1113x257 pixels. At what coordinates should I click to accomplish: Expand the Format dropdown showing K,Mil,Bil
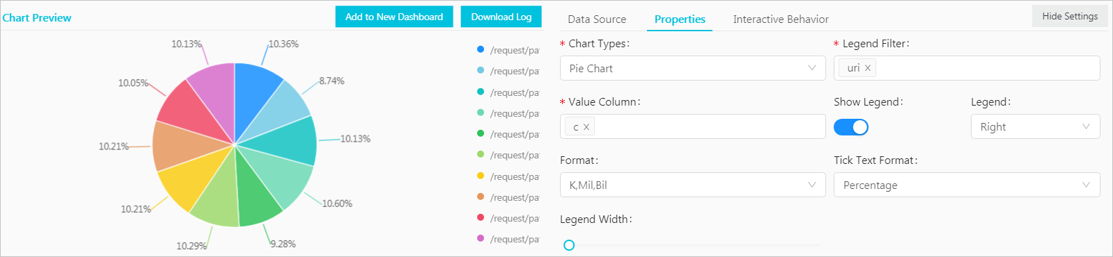[693, 185]
